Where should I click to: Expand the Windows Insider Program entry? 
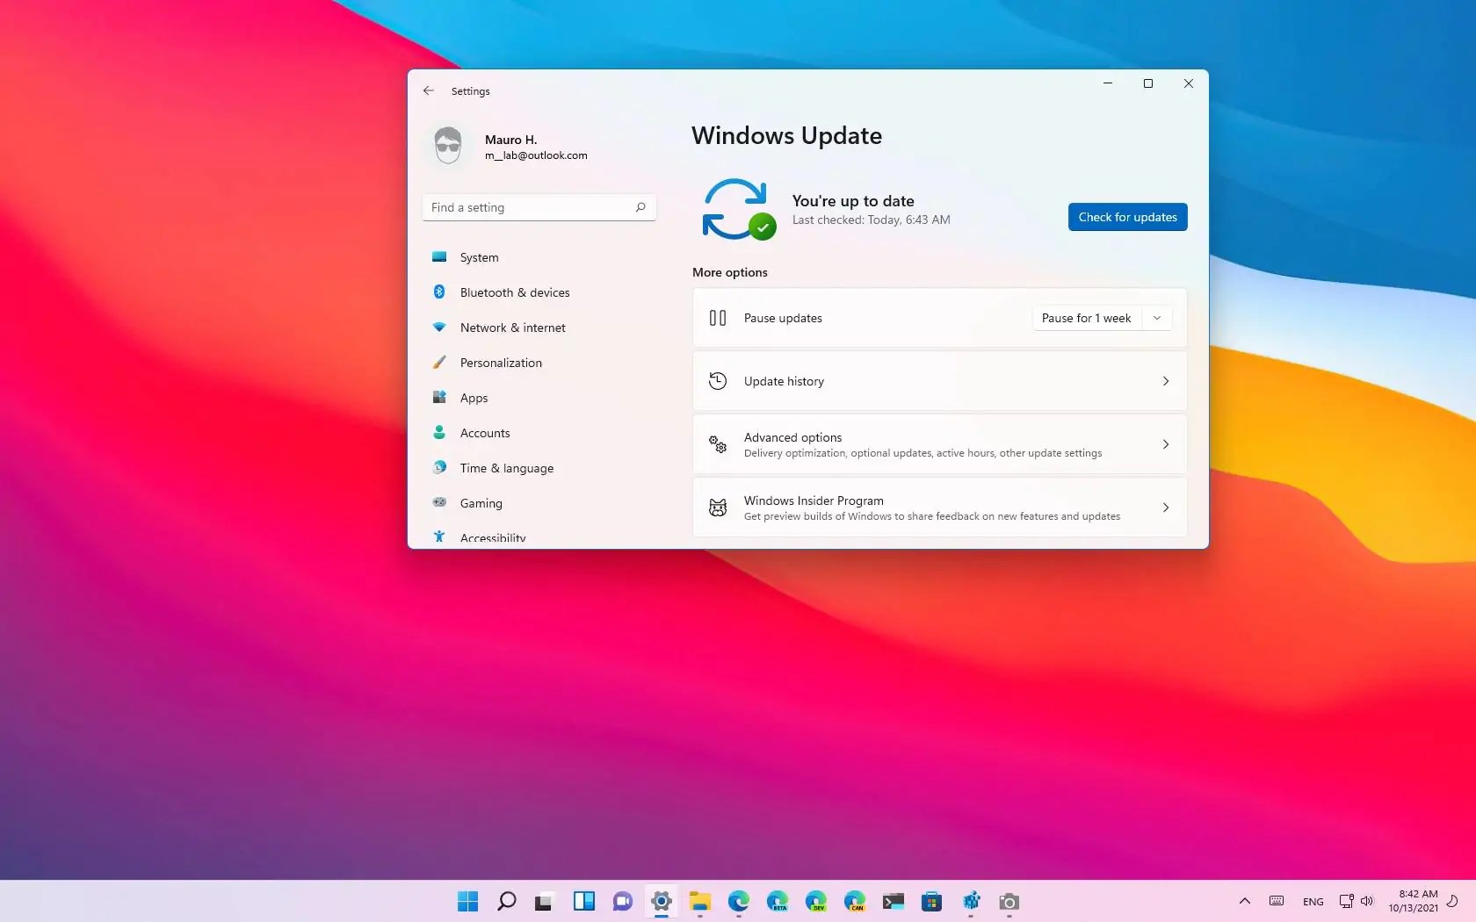click(x=1165, y=508)
